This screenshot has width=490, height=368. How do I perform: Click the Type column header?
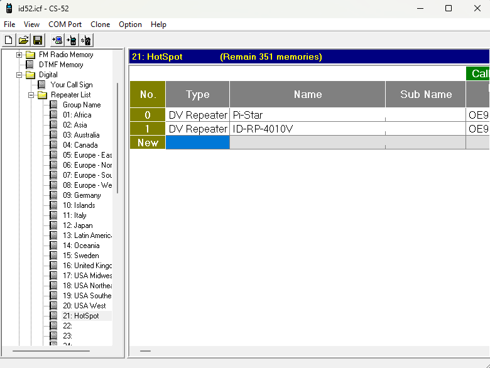tap(197, 94)
